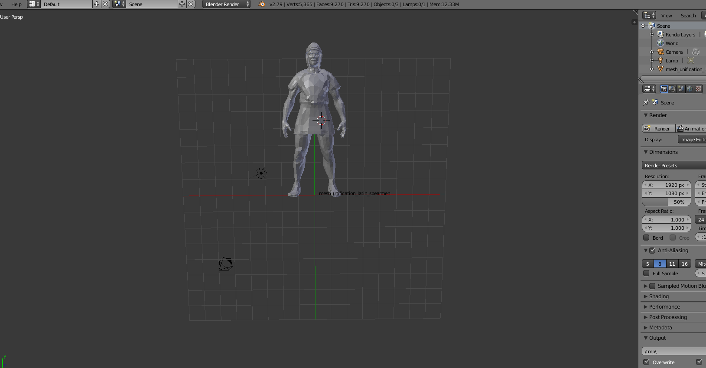Toggle the Overwrite checkbox

point(646,362)
